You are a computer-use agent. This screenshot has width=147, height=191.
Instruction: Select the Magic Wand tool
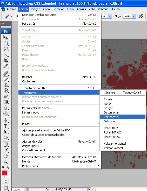6,55
